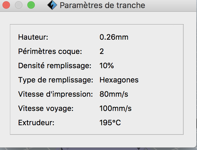Select the Hauteur label

[x=33, y=37]
